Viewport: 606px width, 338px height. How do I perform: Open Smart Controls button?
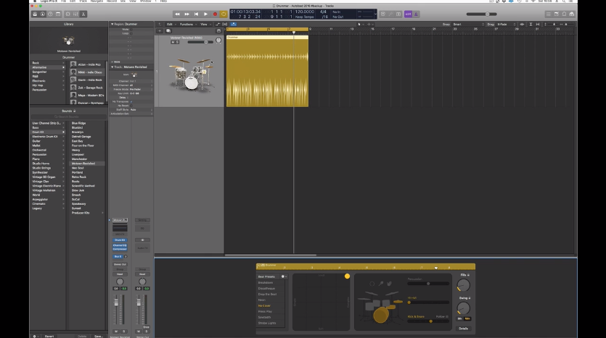pyautogui.click(x=68, y=14)
